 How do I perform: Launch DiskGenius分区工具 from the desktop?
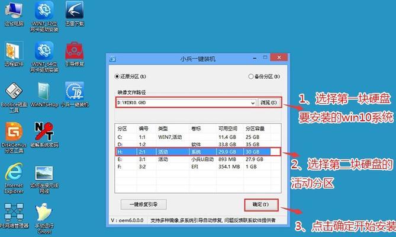[x=14, y=137]
